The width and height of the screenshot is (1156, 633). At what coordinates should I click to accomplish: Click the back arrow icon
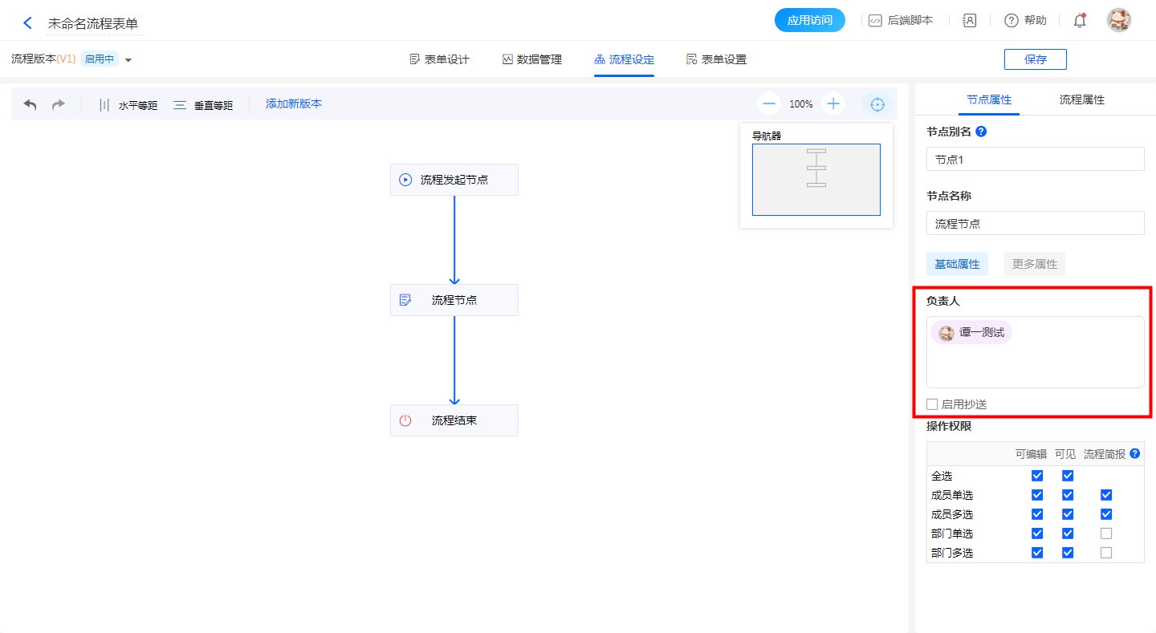(x=28, y=23)
